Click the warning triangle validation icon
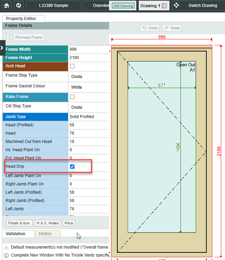This screenshot has width=225, height=260. click(x=6, y=247)
